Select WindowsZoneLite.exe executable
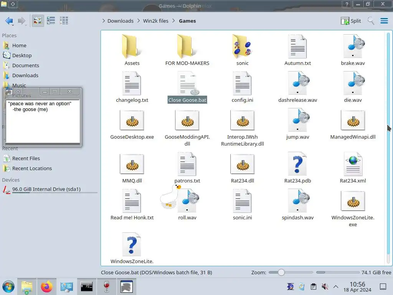The height and width of the screenshot is (295, 393). point(353,209)
